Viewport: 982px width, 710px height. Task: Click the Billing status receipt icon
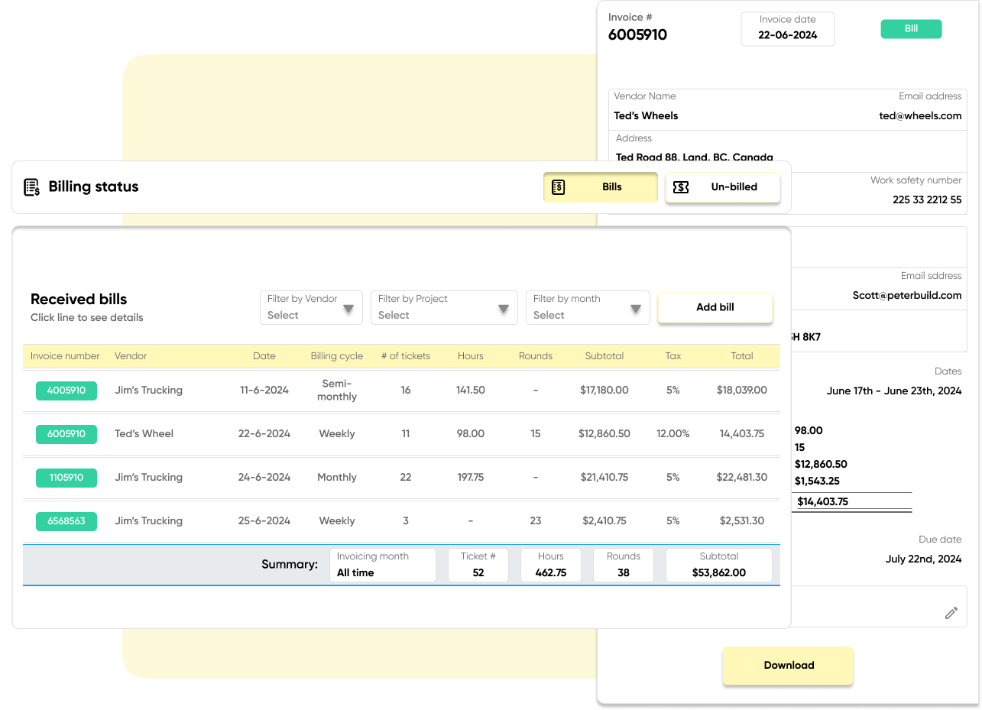(32, 186)
